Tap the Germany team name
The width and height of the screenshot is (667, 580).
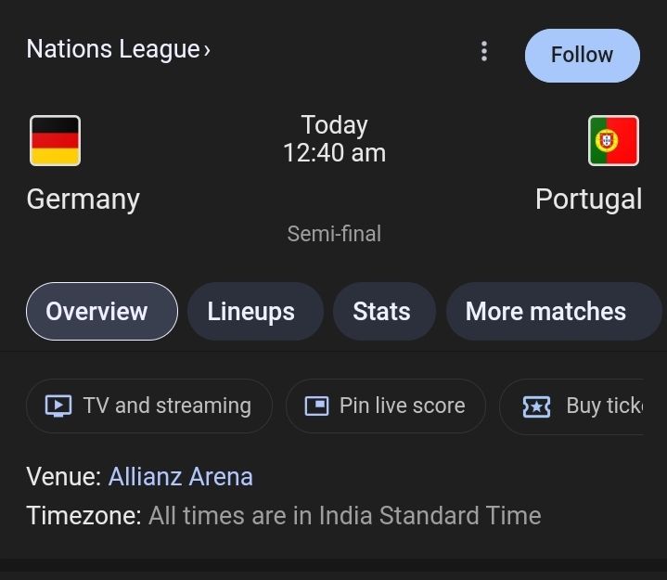(83, 200)
